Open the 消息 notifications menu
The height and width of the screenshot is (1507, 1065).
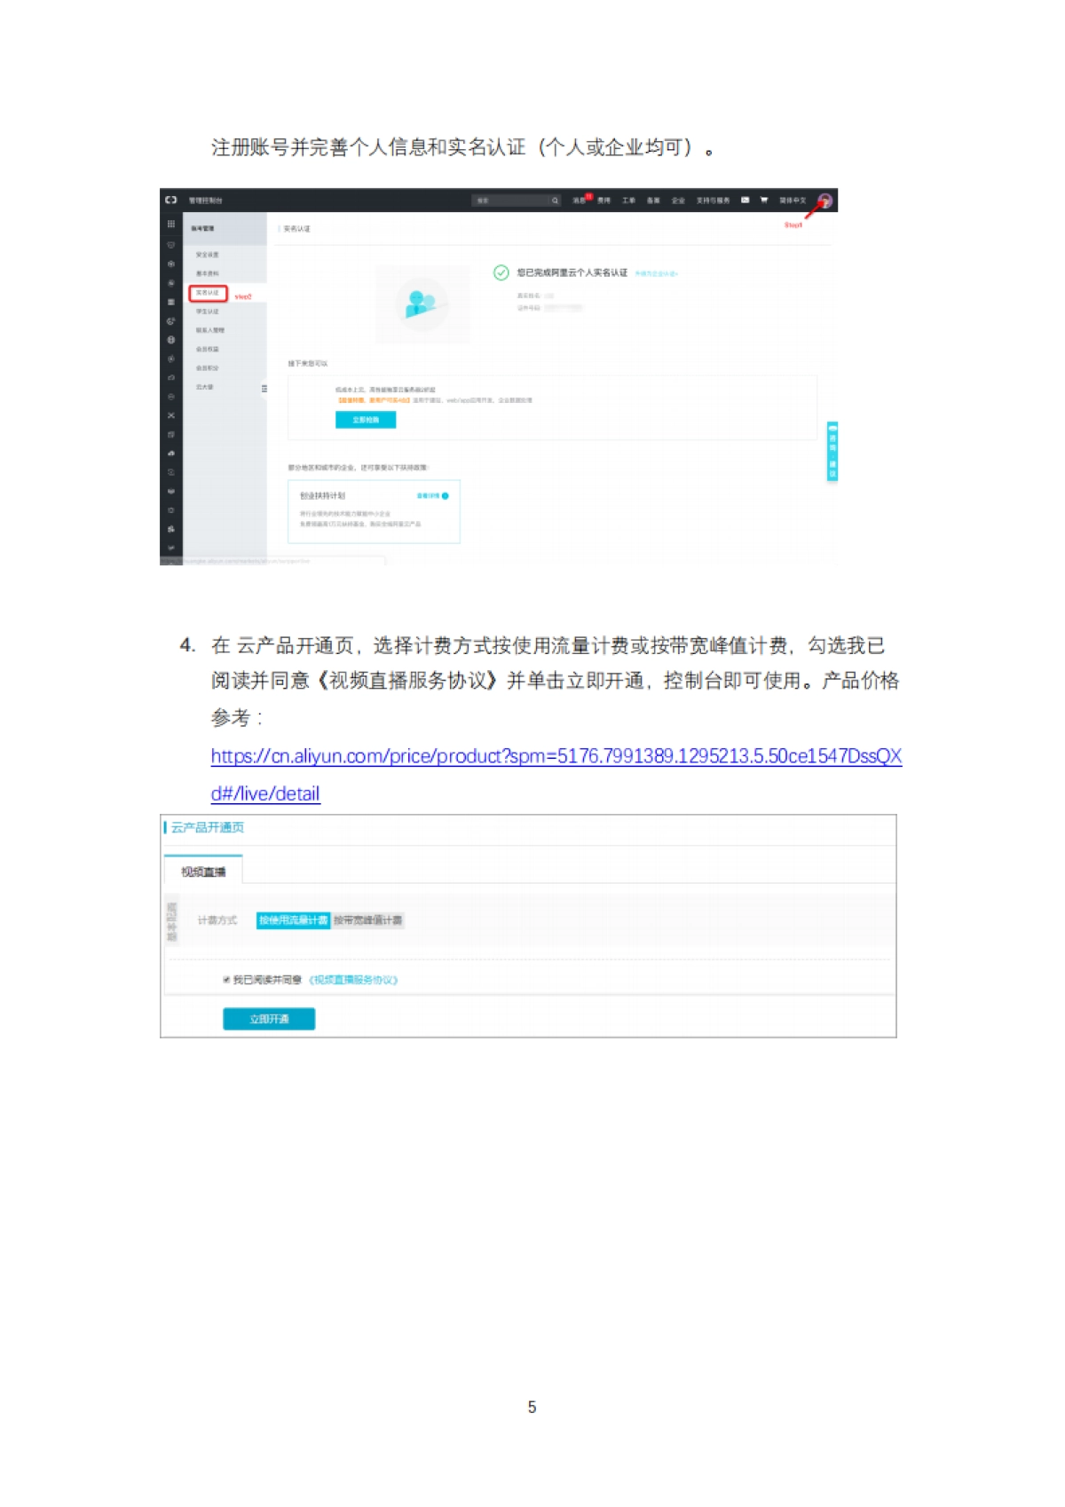[580, 201]
